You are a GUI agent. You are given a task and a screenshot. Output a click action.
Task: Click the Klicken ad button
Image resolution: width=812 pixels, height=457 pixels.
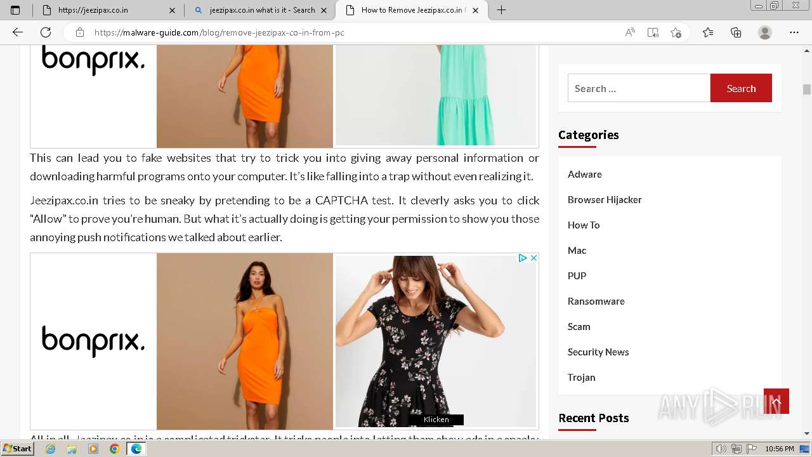click(x=436, y=420)
